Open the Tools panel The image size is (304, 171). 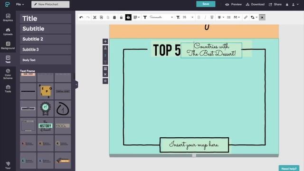point(8,89)
